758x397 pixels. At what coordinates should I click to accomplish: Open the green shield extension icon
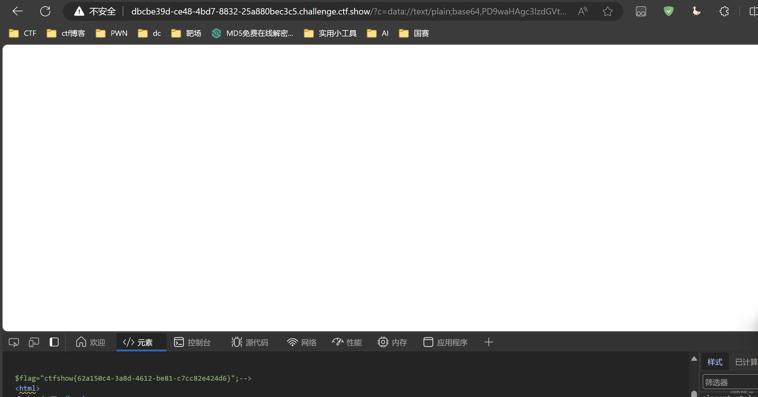668,11
